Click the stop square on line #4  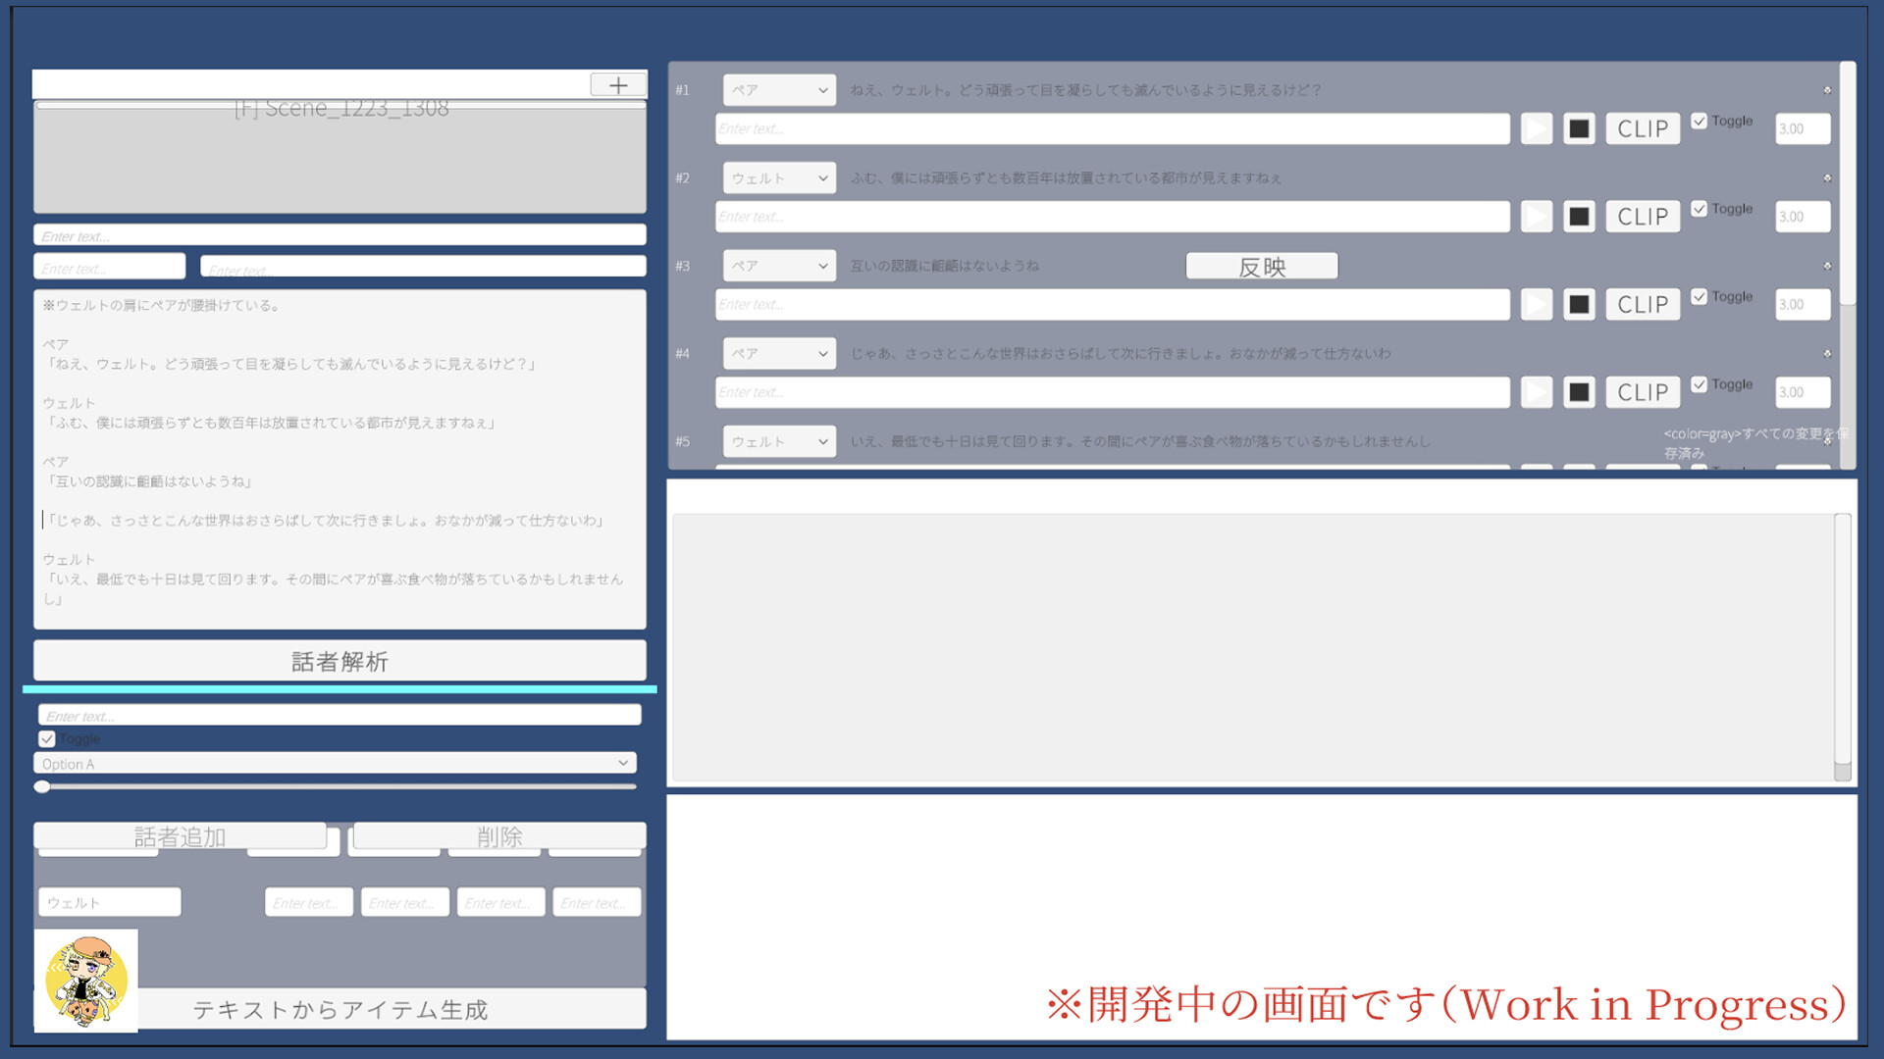[x=1579, y=392]
